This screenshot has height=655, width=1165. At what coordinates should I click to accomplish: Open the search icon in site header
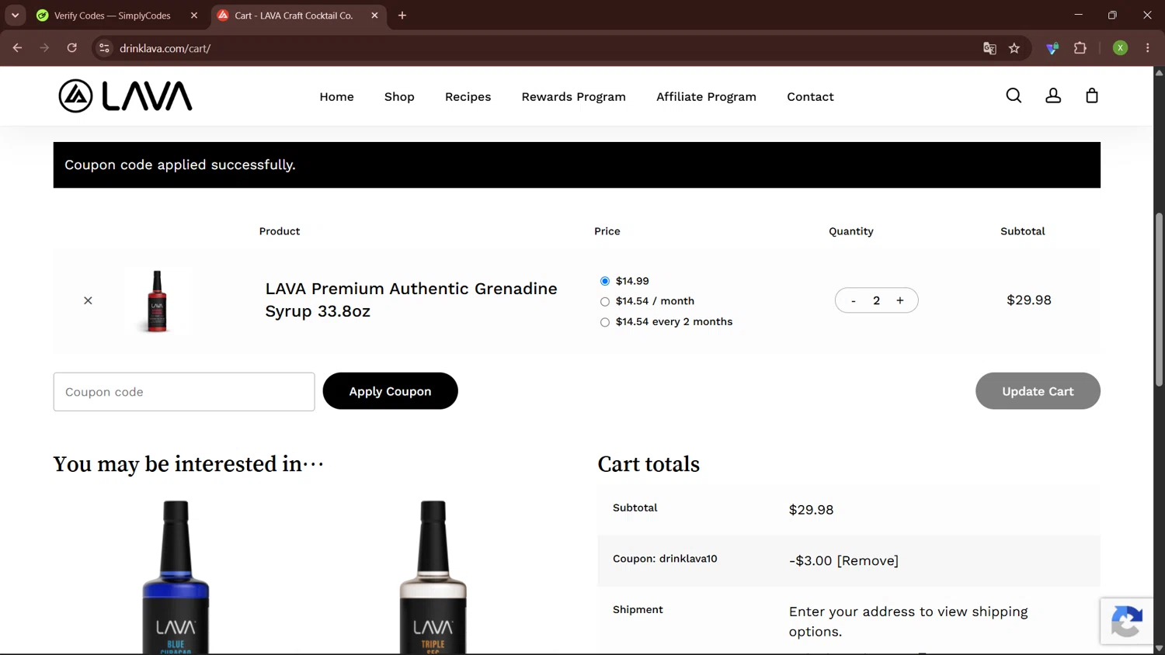pos(1014,95)
